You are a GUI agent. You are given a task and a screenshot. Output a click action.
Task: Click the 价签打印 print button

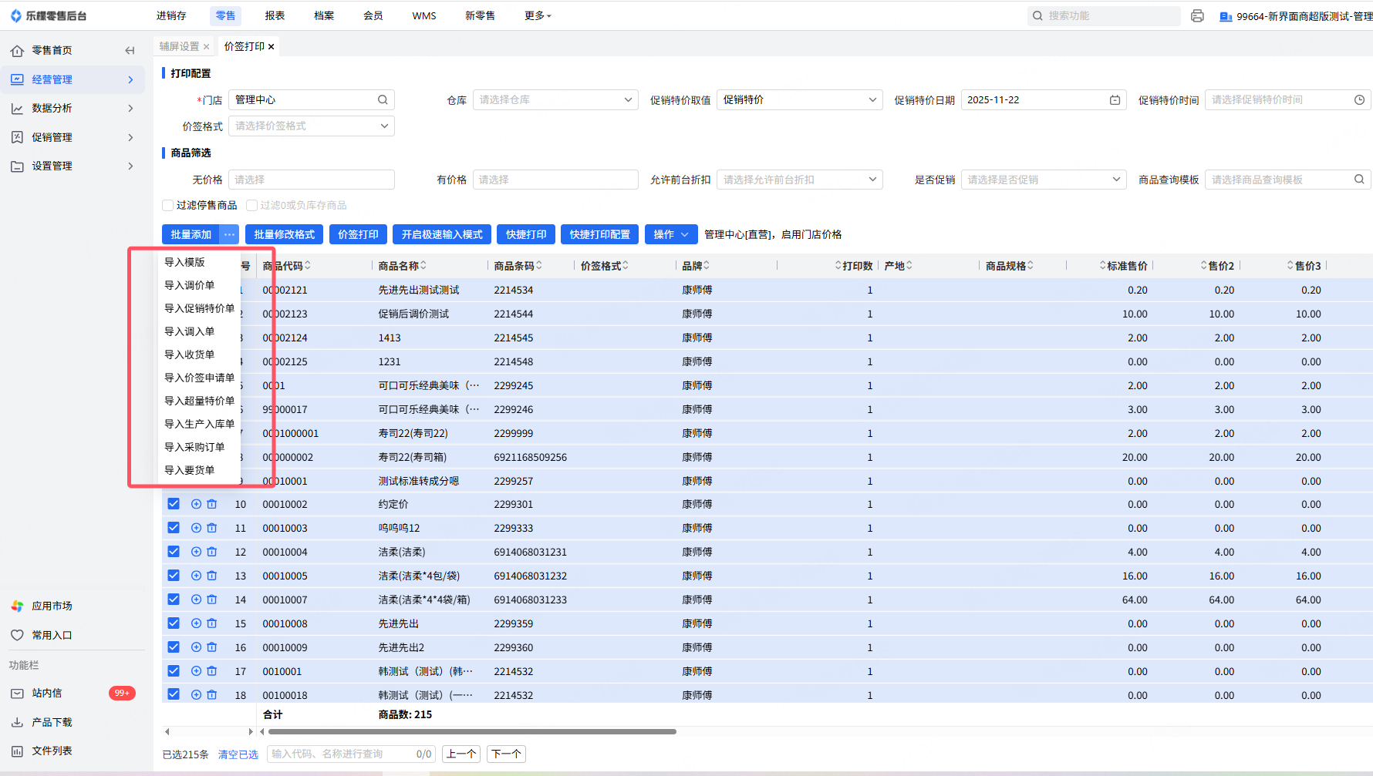358,235
